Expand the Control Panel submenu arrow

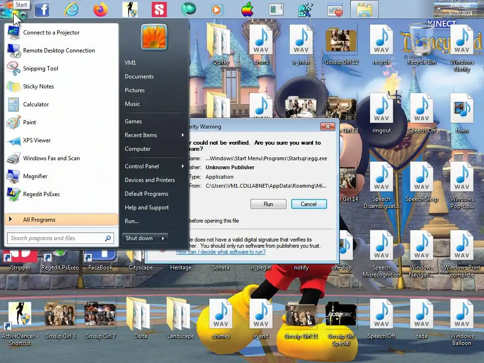pos(183,166)
